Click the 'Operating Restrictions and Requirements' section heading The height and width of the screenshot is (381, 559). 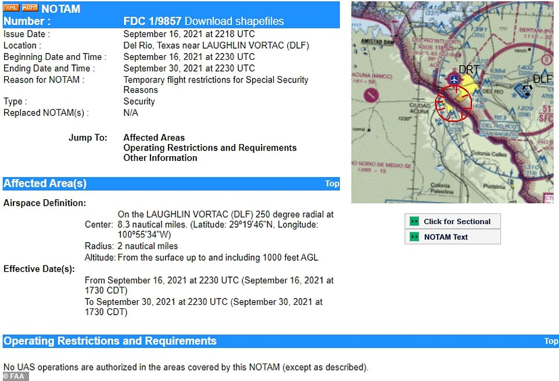110,341
